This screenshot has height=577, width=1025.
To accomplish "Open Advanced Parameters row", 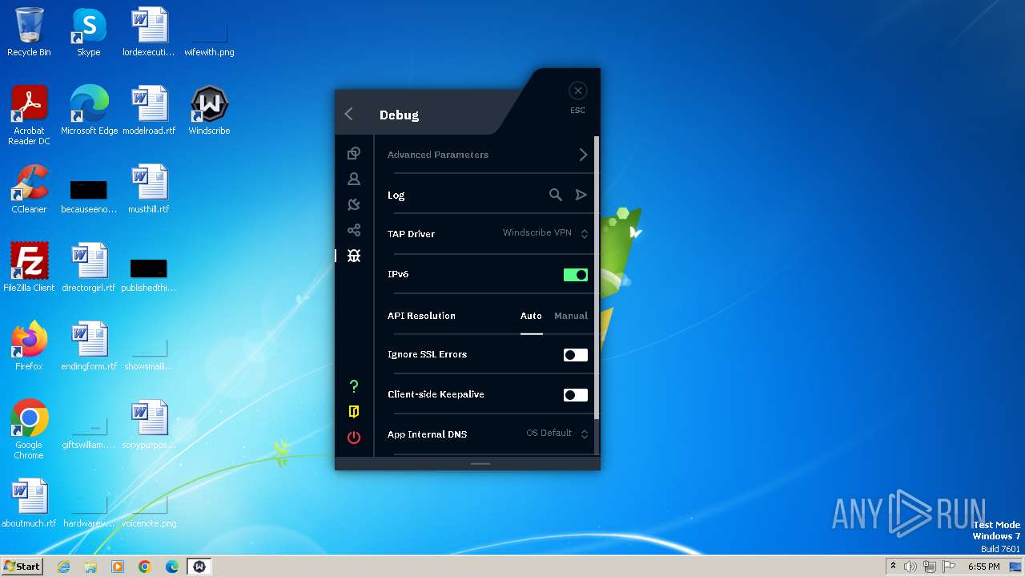I will tap(487, 155).
